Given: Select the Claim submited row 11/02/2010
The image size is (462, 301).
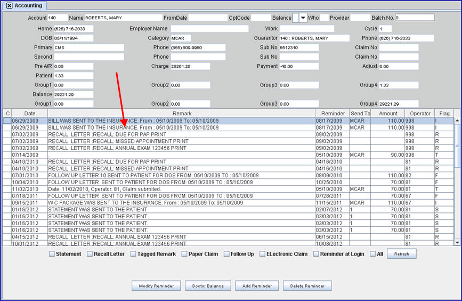Looking at the screenshot, I should click(229, 189).
